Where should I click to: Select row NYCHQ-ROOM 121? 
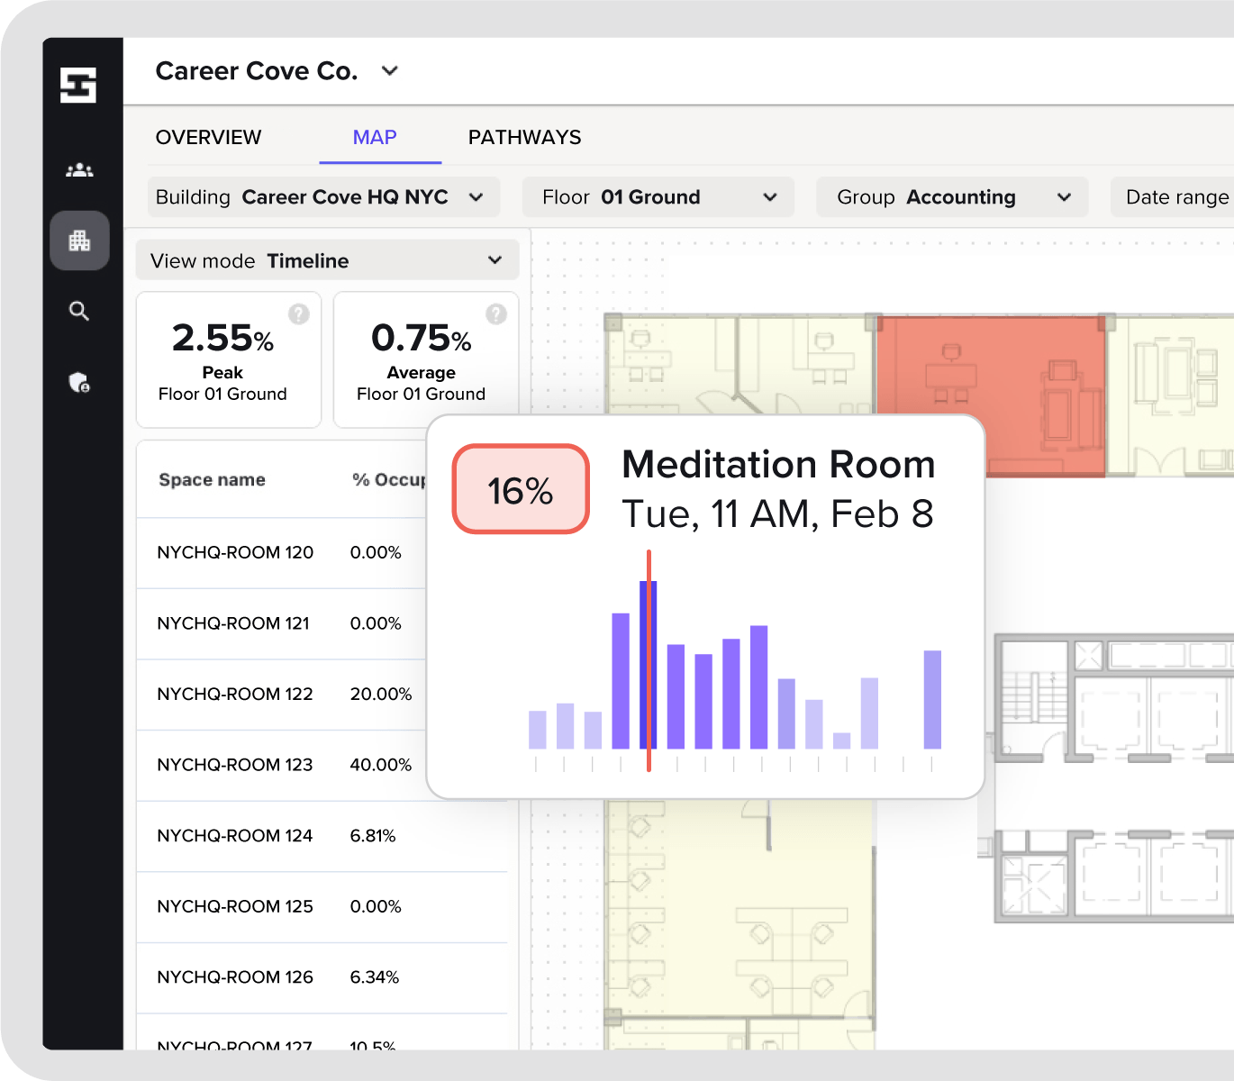281,624
